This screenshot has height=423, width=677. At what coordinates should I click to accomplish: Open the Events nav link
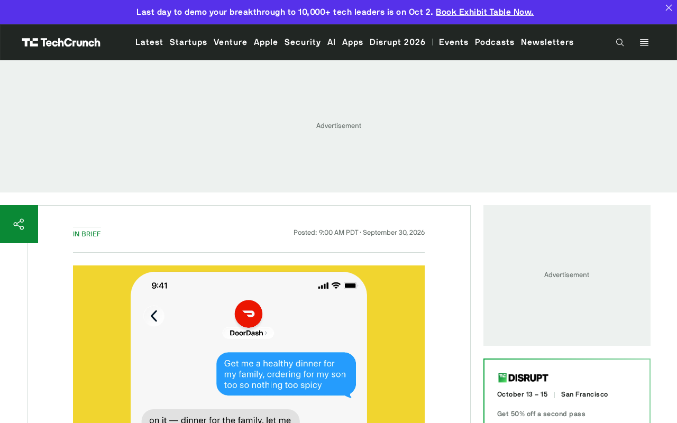click(x=454, y=42)
